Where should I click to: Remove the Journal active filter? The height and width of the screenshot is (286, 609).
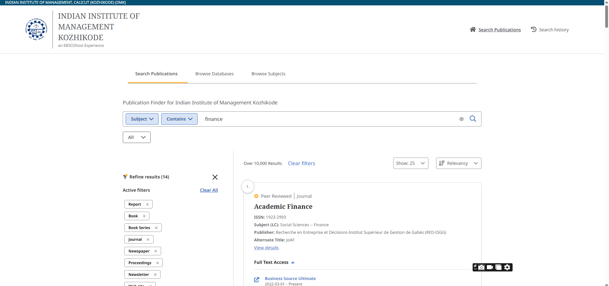point(148,239)
